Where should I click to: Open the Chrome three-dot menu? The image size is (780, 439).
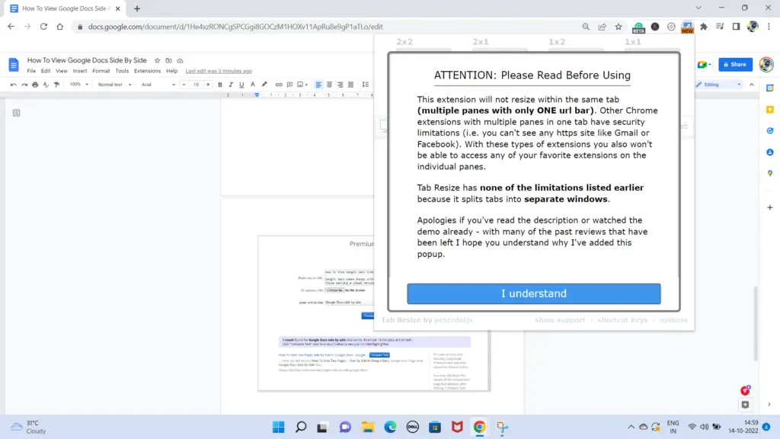coord(769,27)
